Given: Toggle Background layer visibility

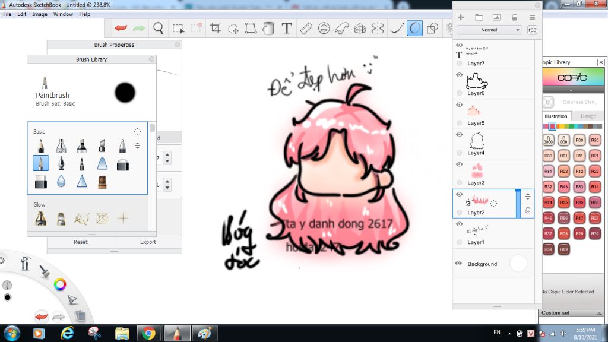Looking at the screenshot, I should point(459,263).
